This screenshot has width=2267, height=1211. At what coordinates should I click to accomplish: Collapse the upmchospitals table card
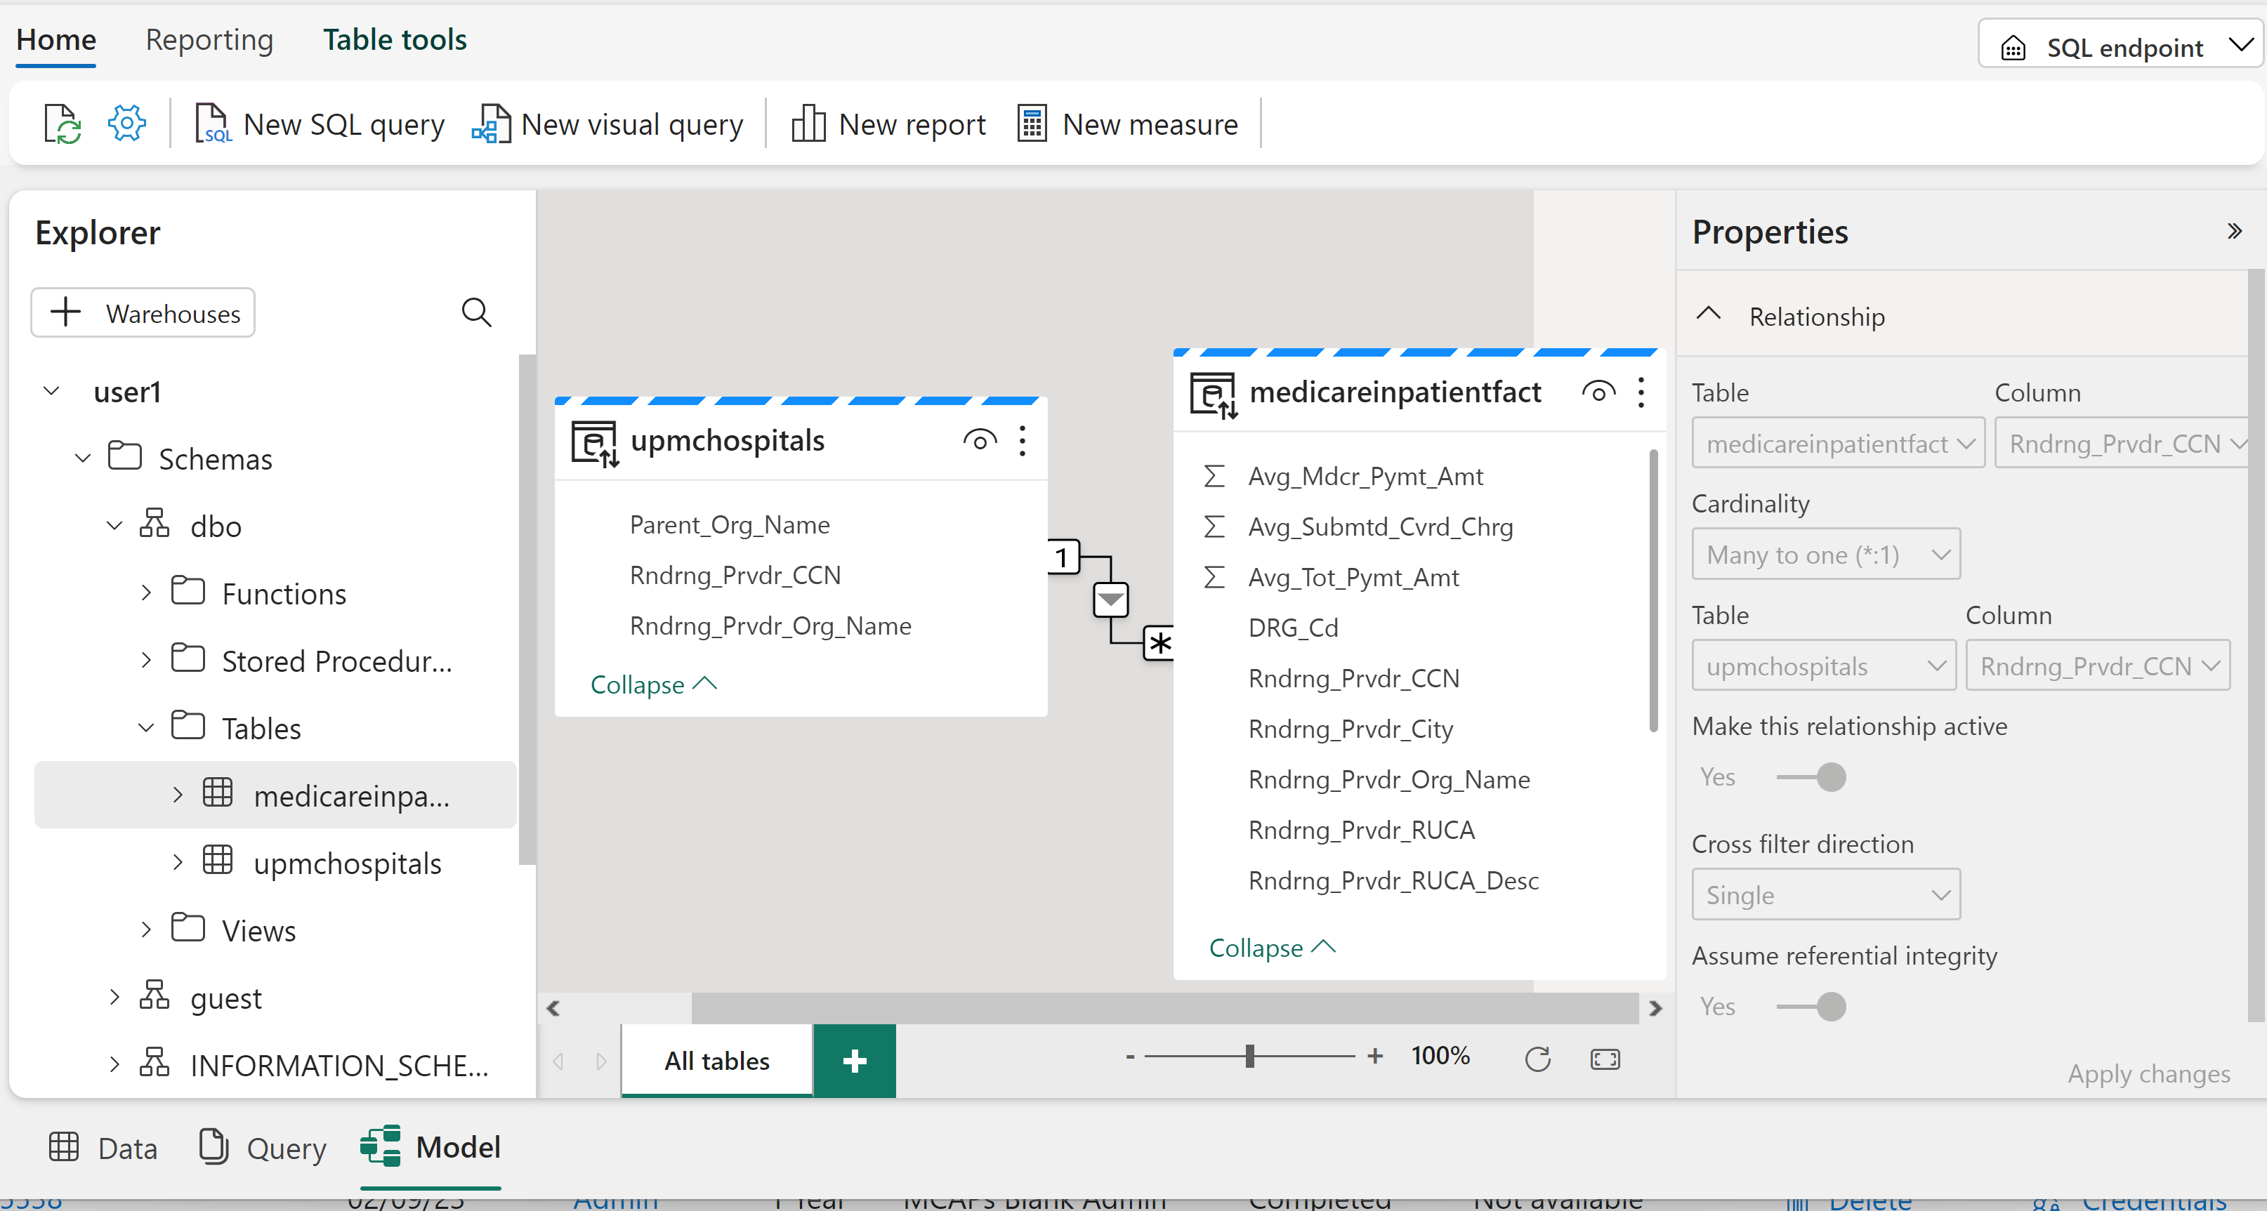pyautogui.click(x=653, y=684)
